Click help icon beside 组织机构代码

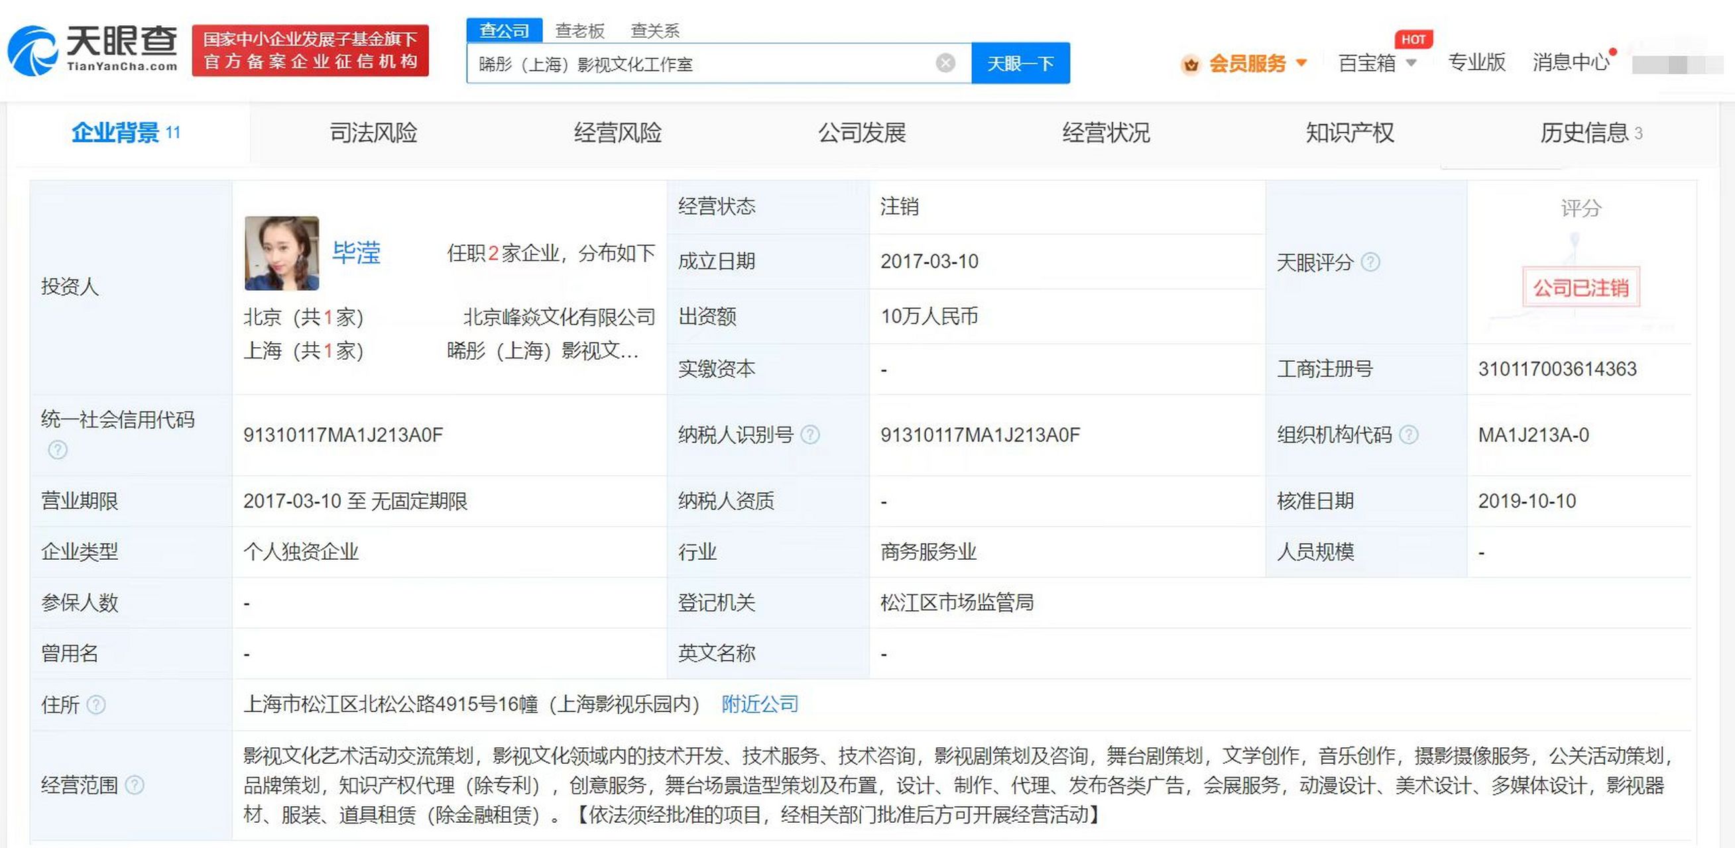[x=1409, y=435]
